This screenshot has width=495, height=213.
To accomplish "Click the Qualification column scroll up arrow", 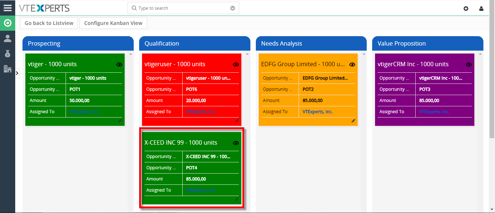I will click(247, 54).
